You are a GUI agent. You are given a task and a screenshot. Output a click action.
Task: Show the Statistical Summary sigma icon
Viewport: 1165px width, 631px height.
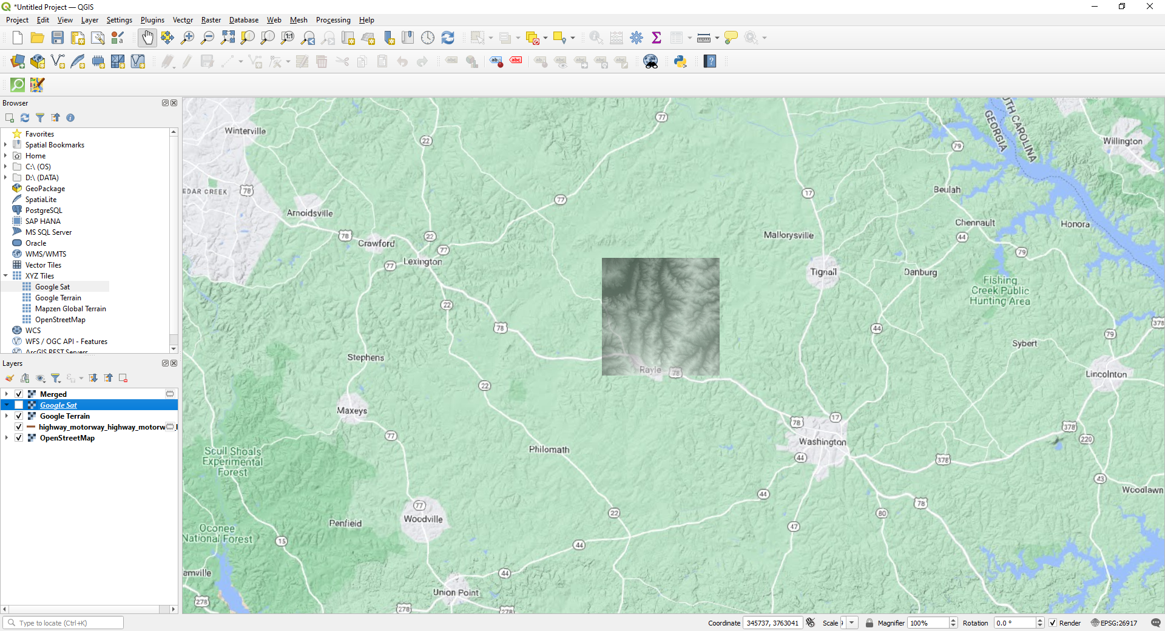pyautogui.click(x=657, y=38)
